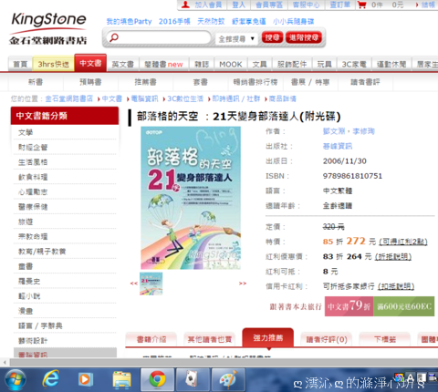The image size is (438, 392).
Task: Open Solitaire cards taskbar icon
Action: pos(193,379)
